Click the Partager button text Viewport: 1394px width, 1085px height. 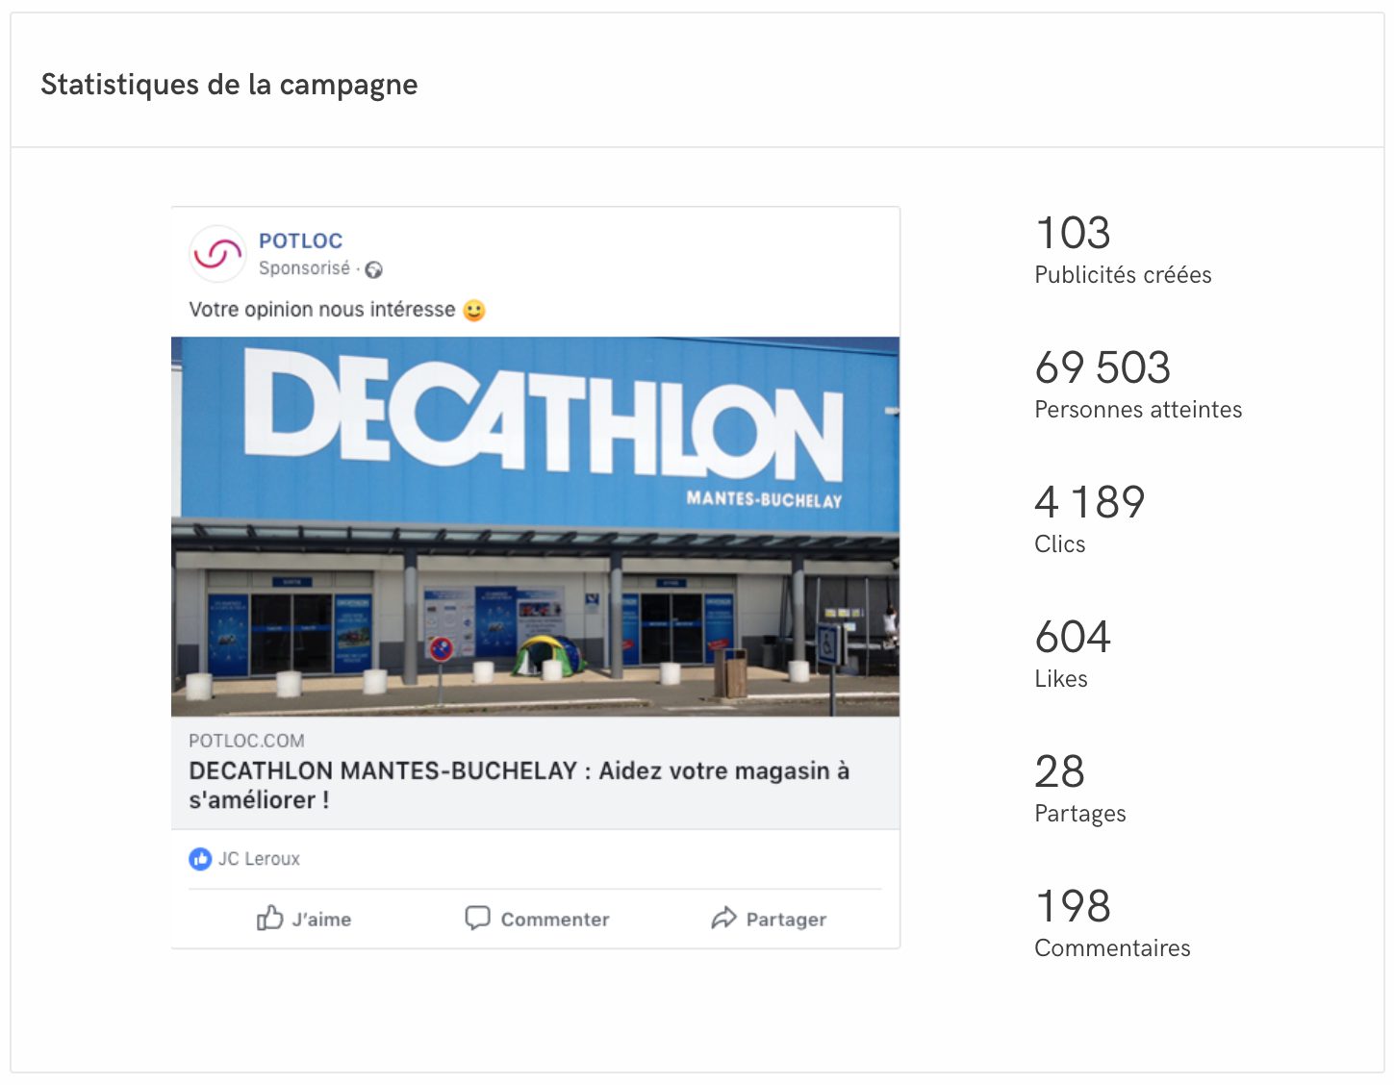click(786, 920)
